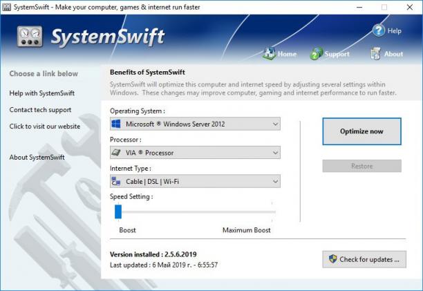The height and width of the screenshot is (291, 423).
Task: Minimize the SystemSwift window
Action: (359, 8)
